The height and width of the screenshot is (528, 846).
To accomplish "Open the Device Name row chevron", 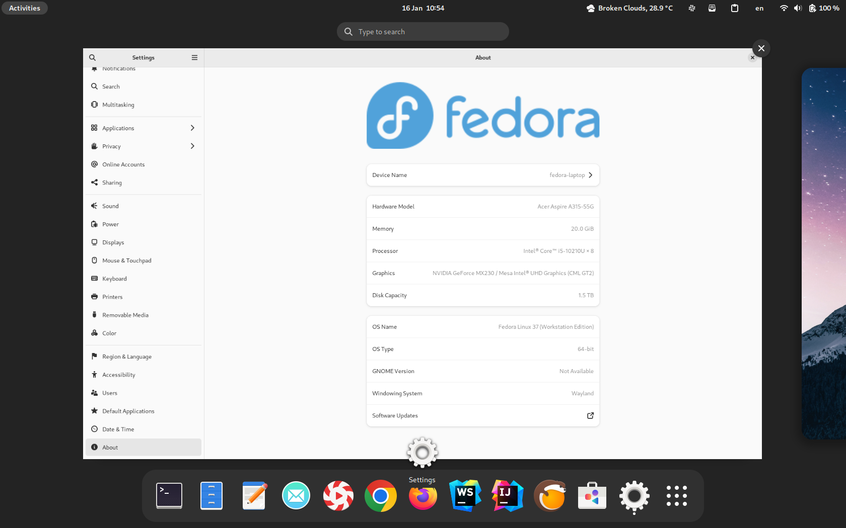I will 591,175.
